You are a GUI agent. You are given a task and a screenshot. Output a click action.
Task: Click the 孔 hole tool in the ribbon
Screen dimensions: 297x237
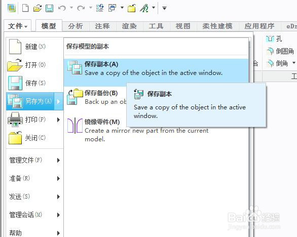tap(274, 39)
